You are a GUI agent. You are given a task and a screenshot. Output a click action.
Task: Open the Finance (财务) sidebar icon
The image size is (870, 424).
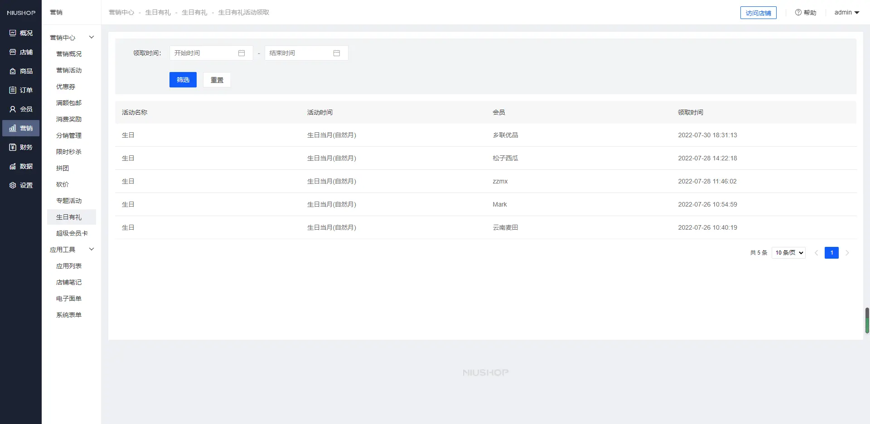pyautogui.click(x=13, y=147)
